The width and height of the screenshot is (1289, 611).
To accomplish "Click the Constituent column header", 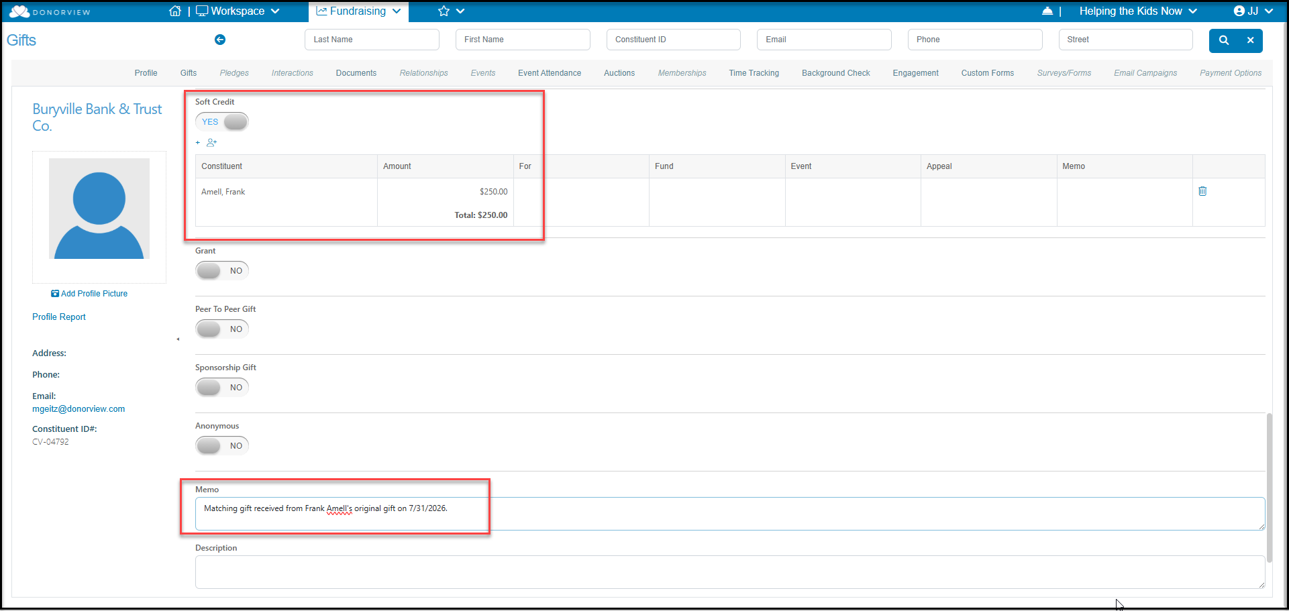I will pos(287,166).
